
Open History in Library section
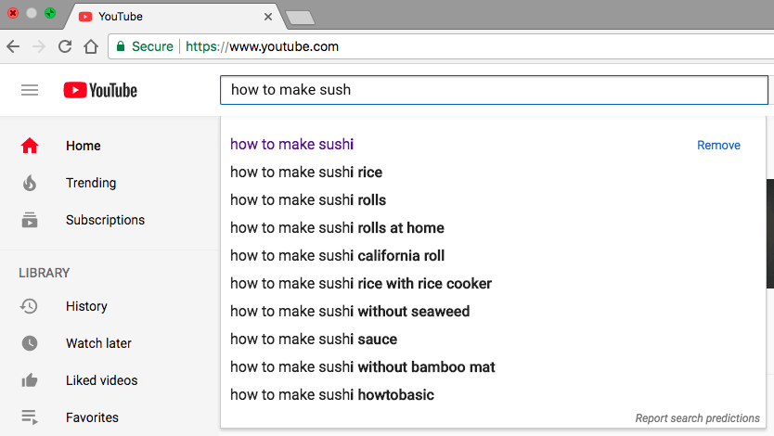[85, 306]
